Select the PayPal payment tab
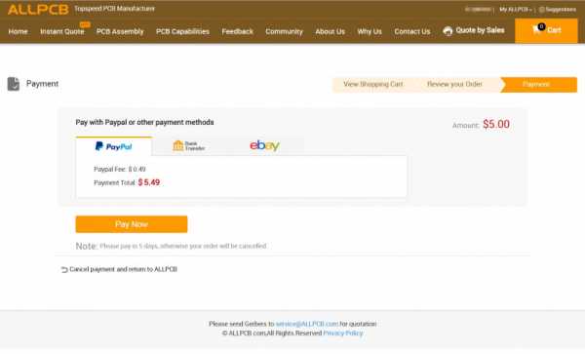 [x=114, y=146]
